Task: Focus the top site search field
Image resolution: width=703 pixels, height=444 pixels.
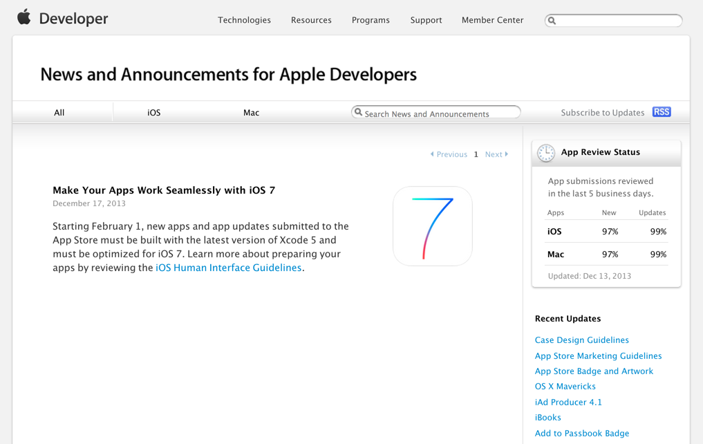Action: click(x=613, y=21)
